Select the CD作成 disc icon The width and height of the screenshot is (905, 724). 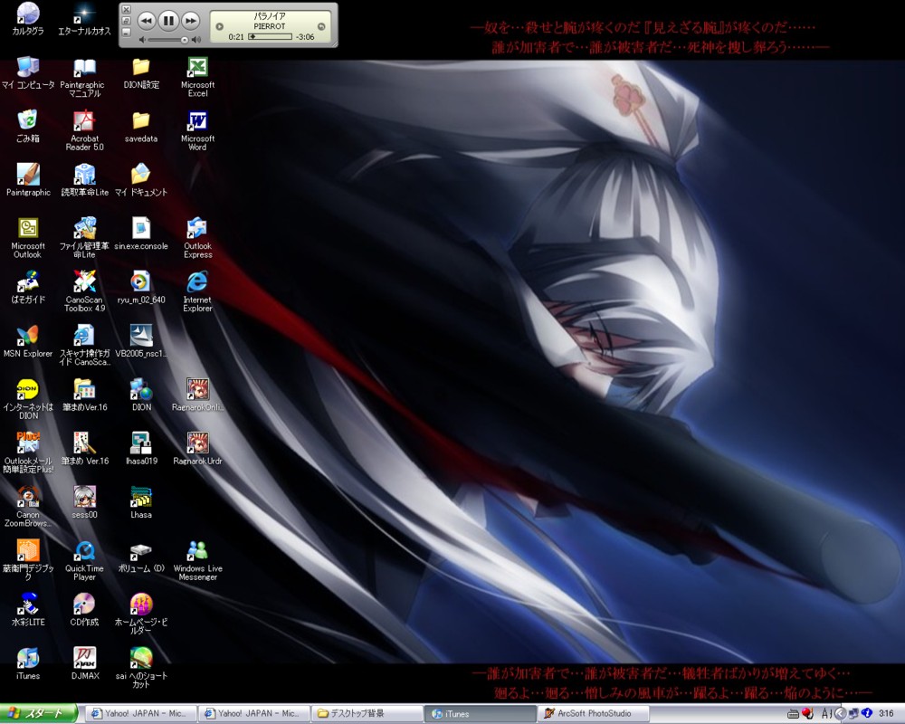84,610
